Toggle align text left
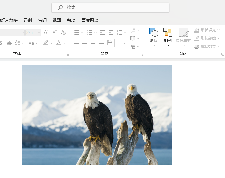The height and width of the screenshot is (178, 225). pyautogui.click(x=76, y=43)
